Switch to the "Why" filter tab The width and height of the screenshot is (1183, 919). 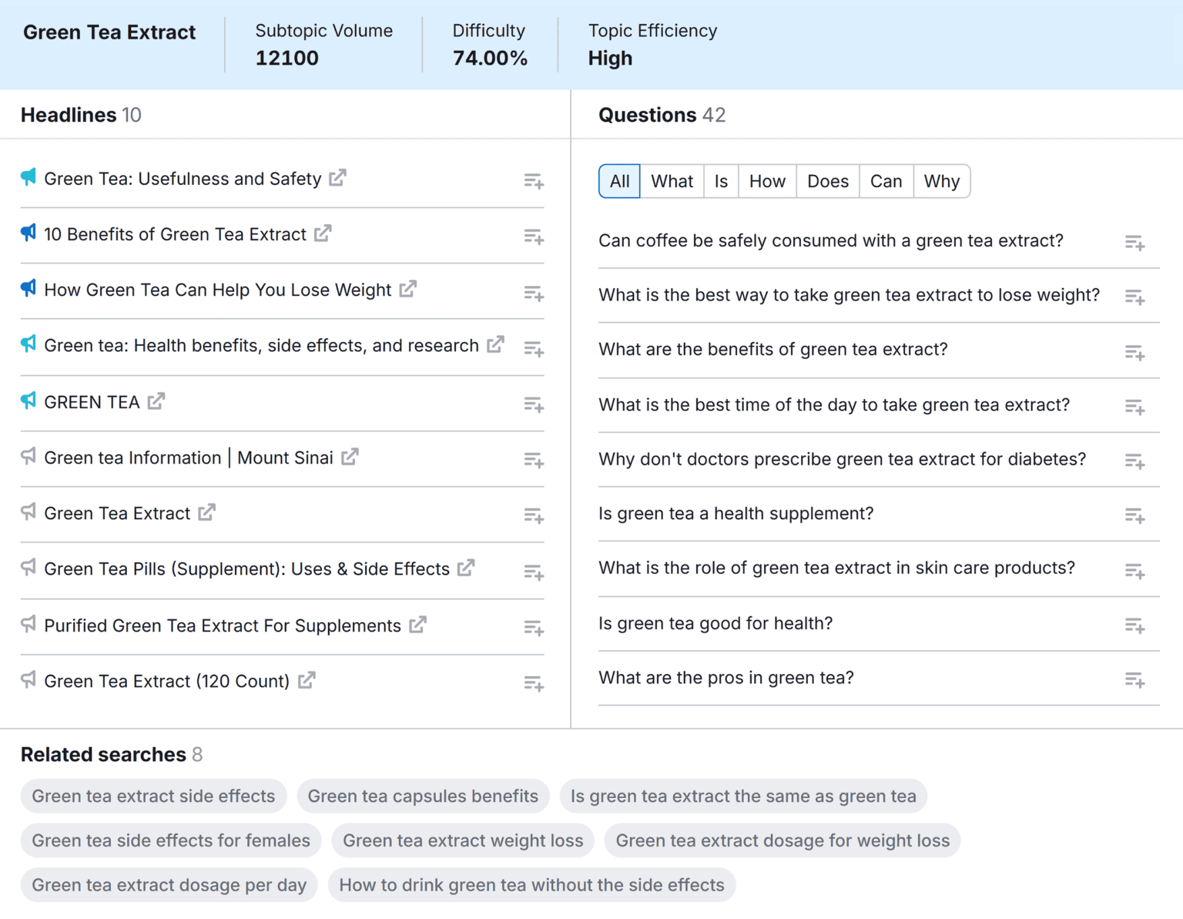(x=941, y=181)
